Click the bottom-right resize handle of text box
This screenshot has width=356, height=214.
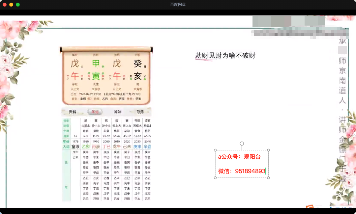tap(268, 178)
